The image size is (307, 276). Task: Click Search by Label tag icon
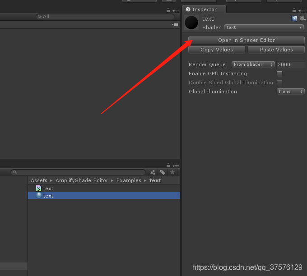(163, 172)
